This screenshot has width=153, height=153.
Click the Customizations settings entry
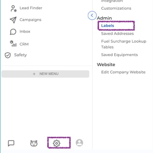coord(116,8)
